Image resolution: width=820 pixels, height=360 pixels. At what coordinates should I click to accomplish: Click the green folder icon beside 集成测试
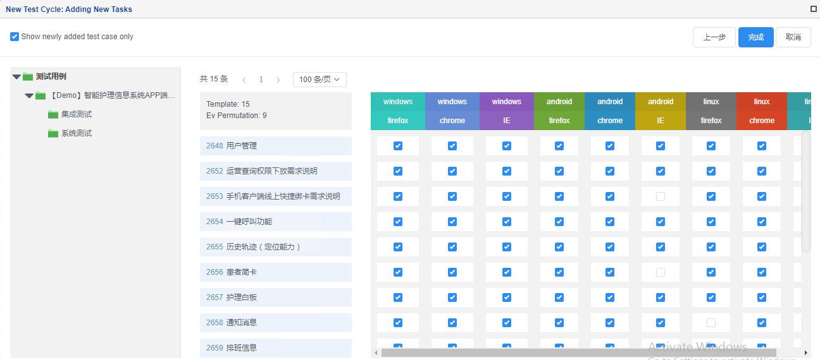point(53,114)
